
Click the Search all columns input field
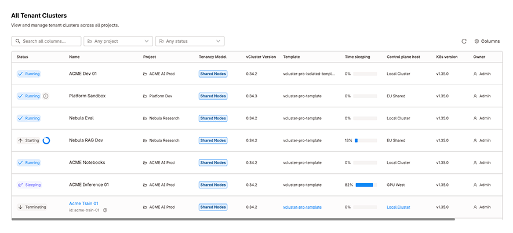tap(46, 41)
